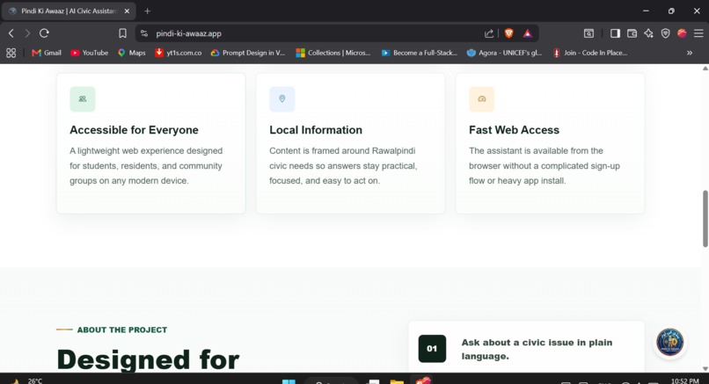Click the Brave browser taskbar icon
This screenshot has width=709, height=384.
point(422,380)
